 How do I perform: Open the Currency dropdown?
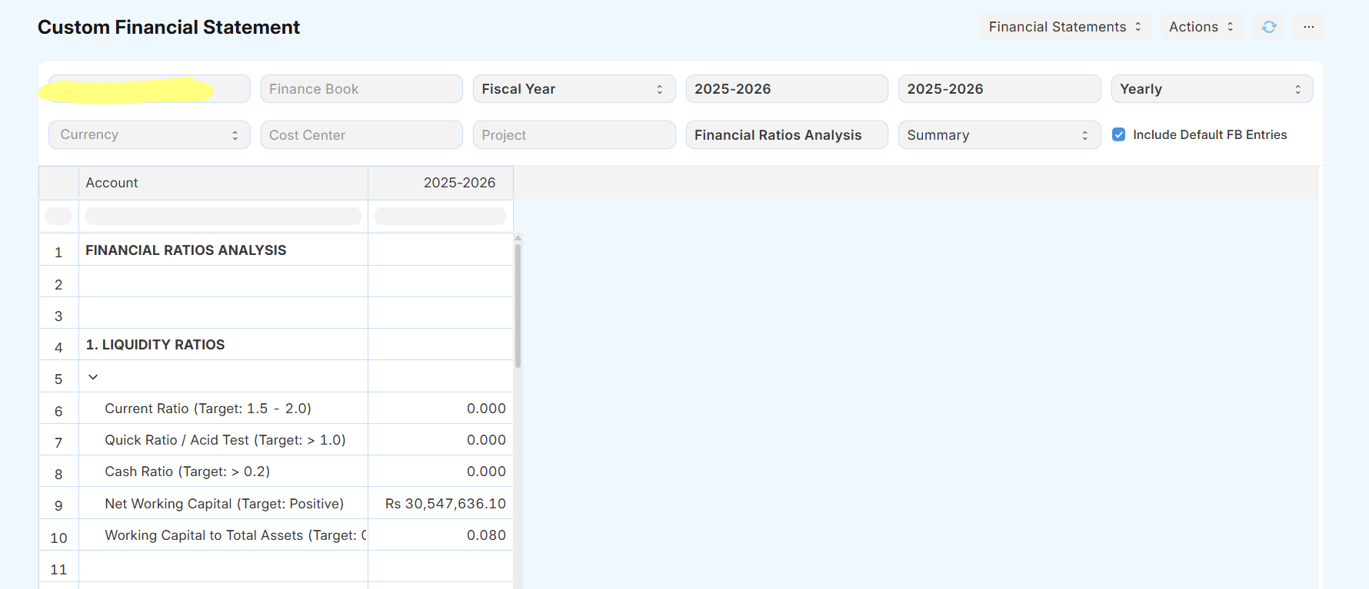point(149,135)
